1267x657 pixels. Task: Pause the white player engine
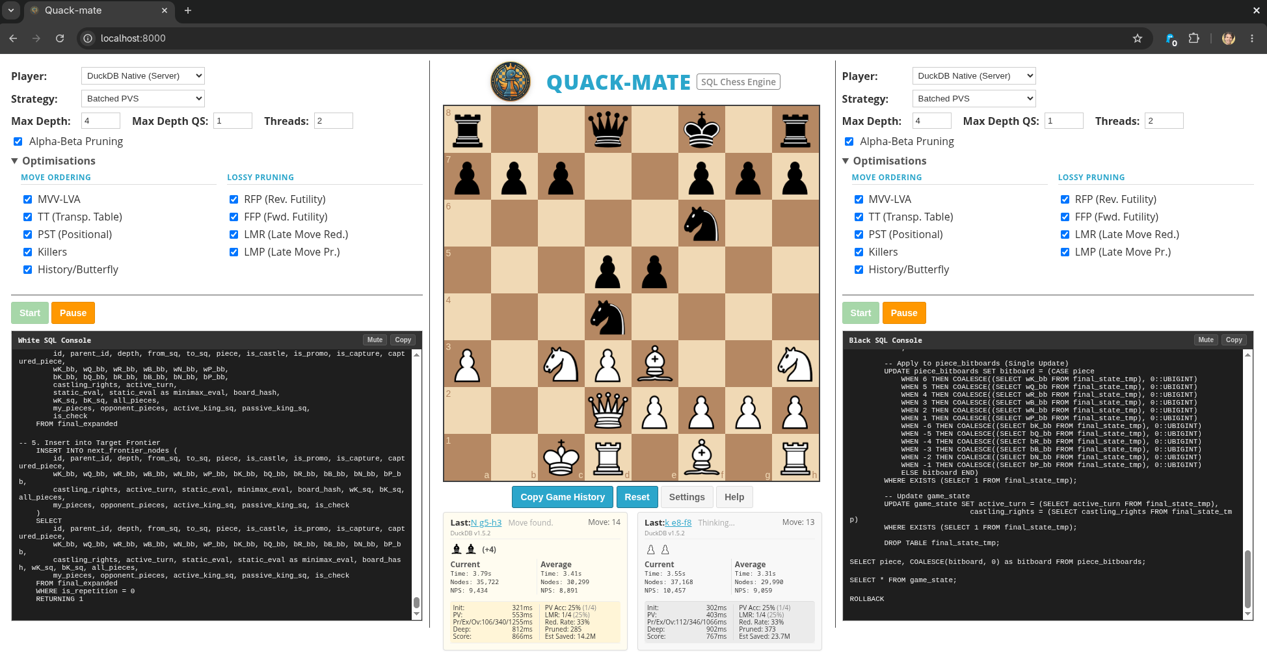(73, 313)
